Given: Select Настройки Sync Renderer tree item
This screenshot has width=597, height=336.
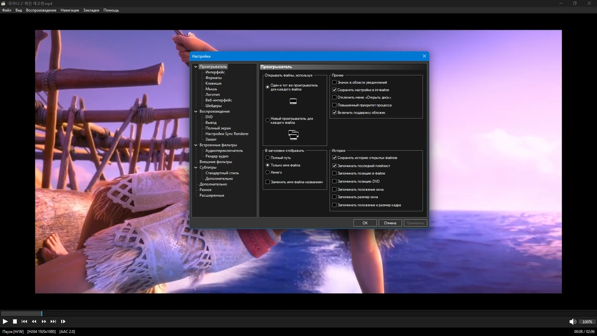Looking at the screenshot, I should tap(227, 133).
